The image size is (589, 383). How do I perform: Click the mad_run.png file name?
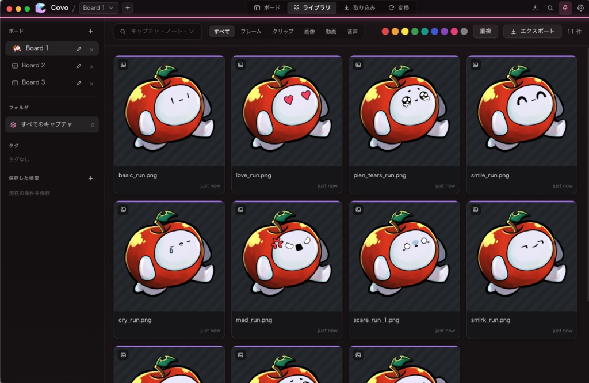[x=254, y=320]
